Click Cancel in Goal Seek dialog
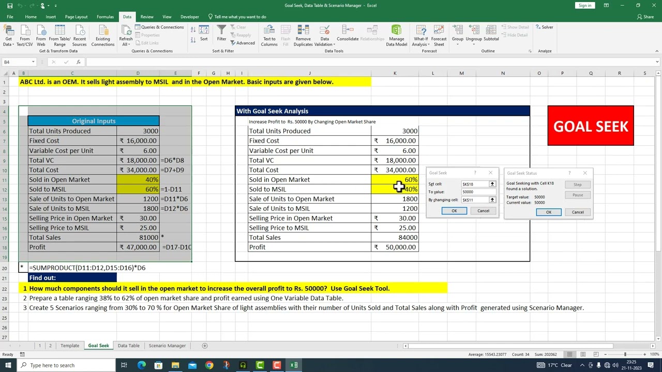662x372 pixels. click(483, 211)
